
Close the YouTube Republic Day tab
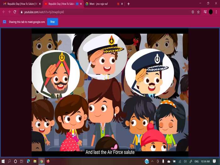[x=81, y=4]
